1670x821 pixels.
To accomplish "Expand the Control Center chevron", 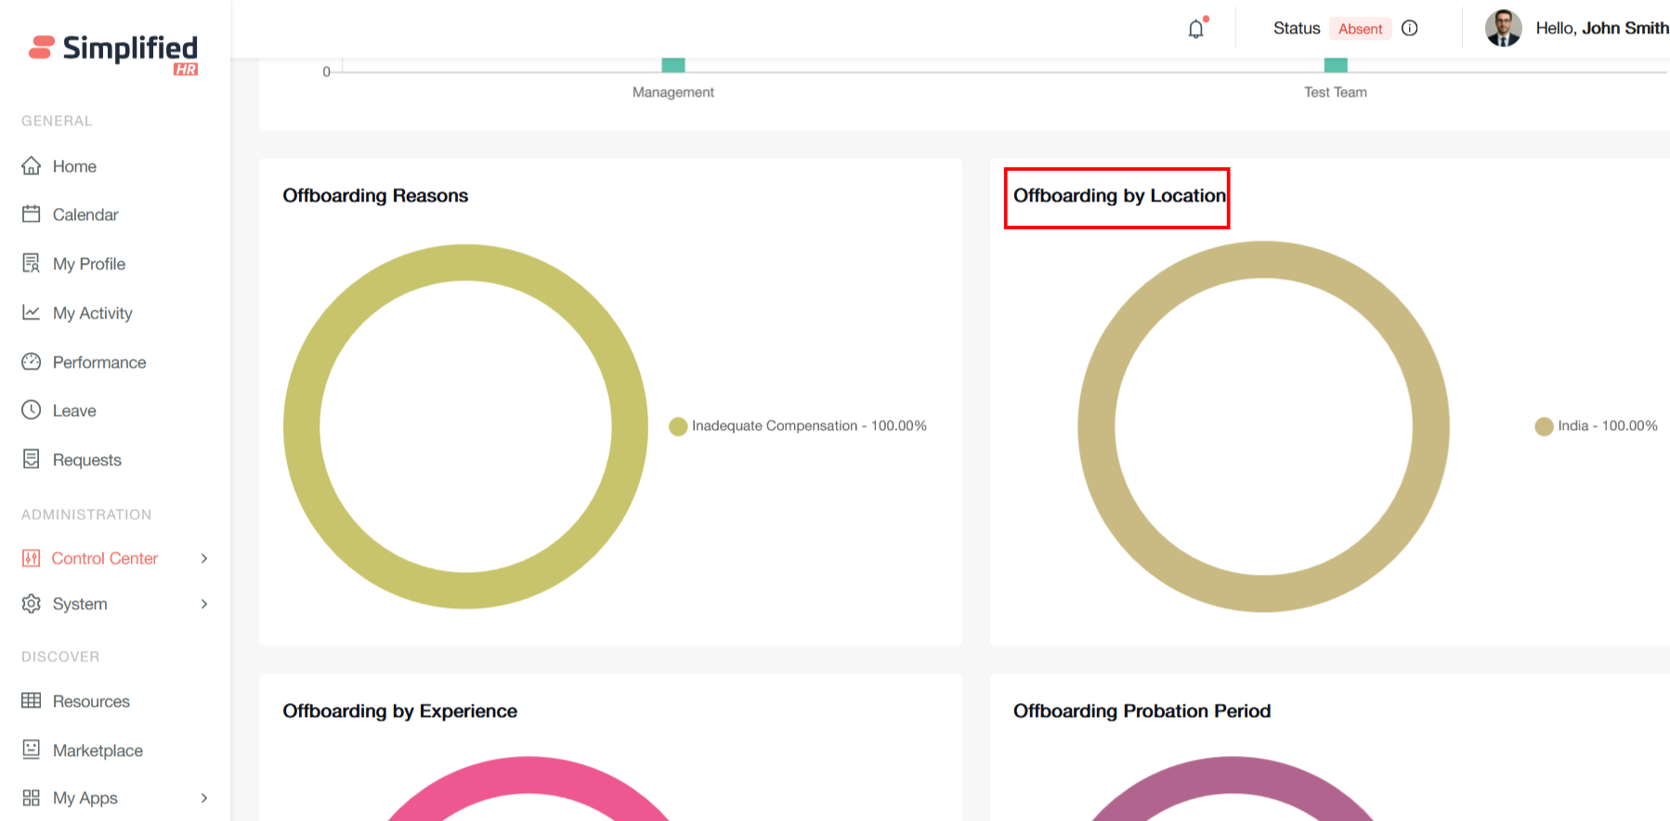I will tap(204, 558).
